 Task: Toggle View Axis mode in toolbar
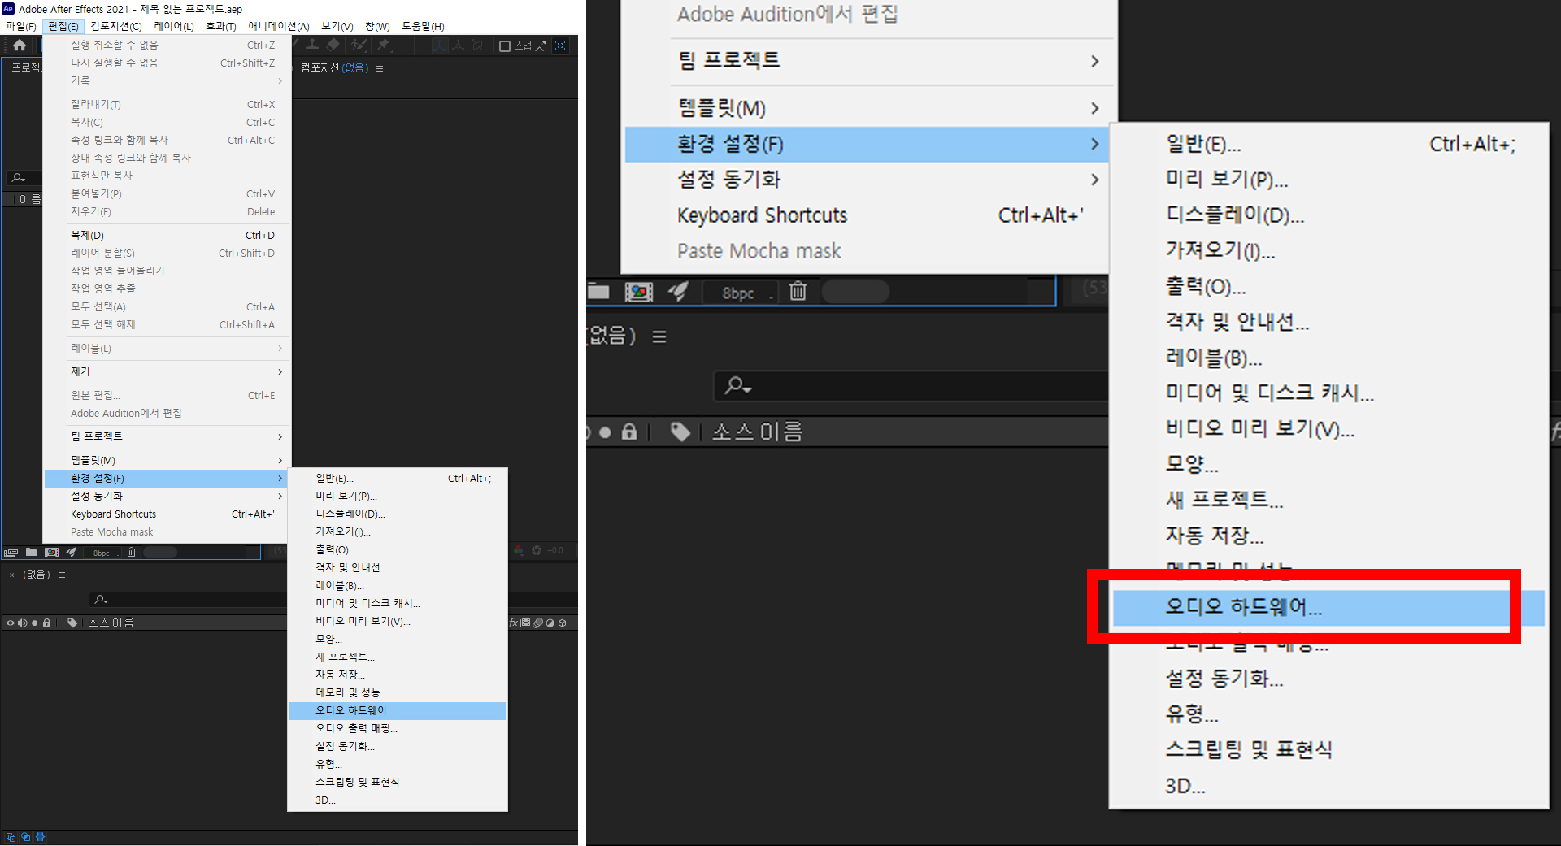pos(477,46)
